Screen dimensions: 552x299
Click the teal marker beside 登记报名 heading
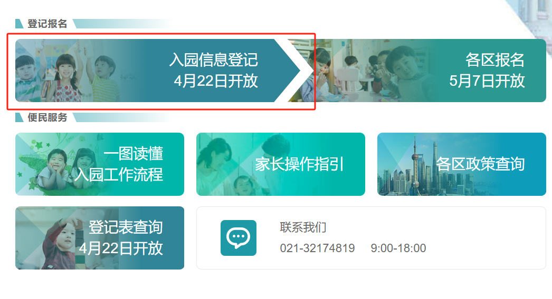[20, 24]
